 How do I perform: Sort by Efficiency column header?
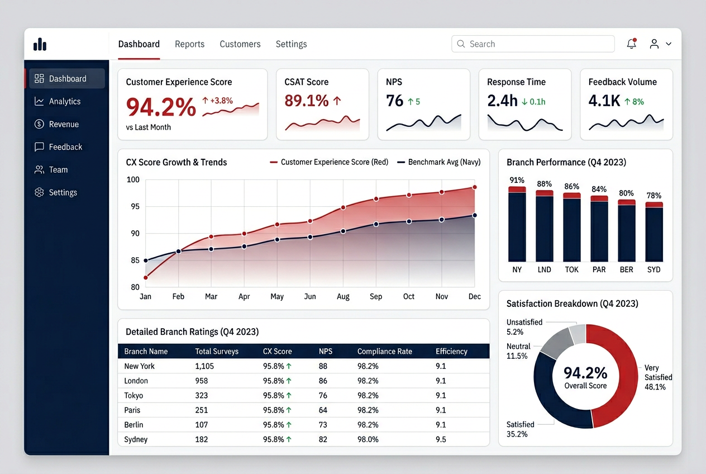click(451, 352)
